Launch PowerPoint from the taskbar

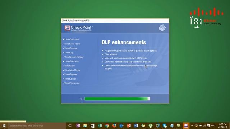(129, 126)
